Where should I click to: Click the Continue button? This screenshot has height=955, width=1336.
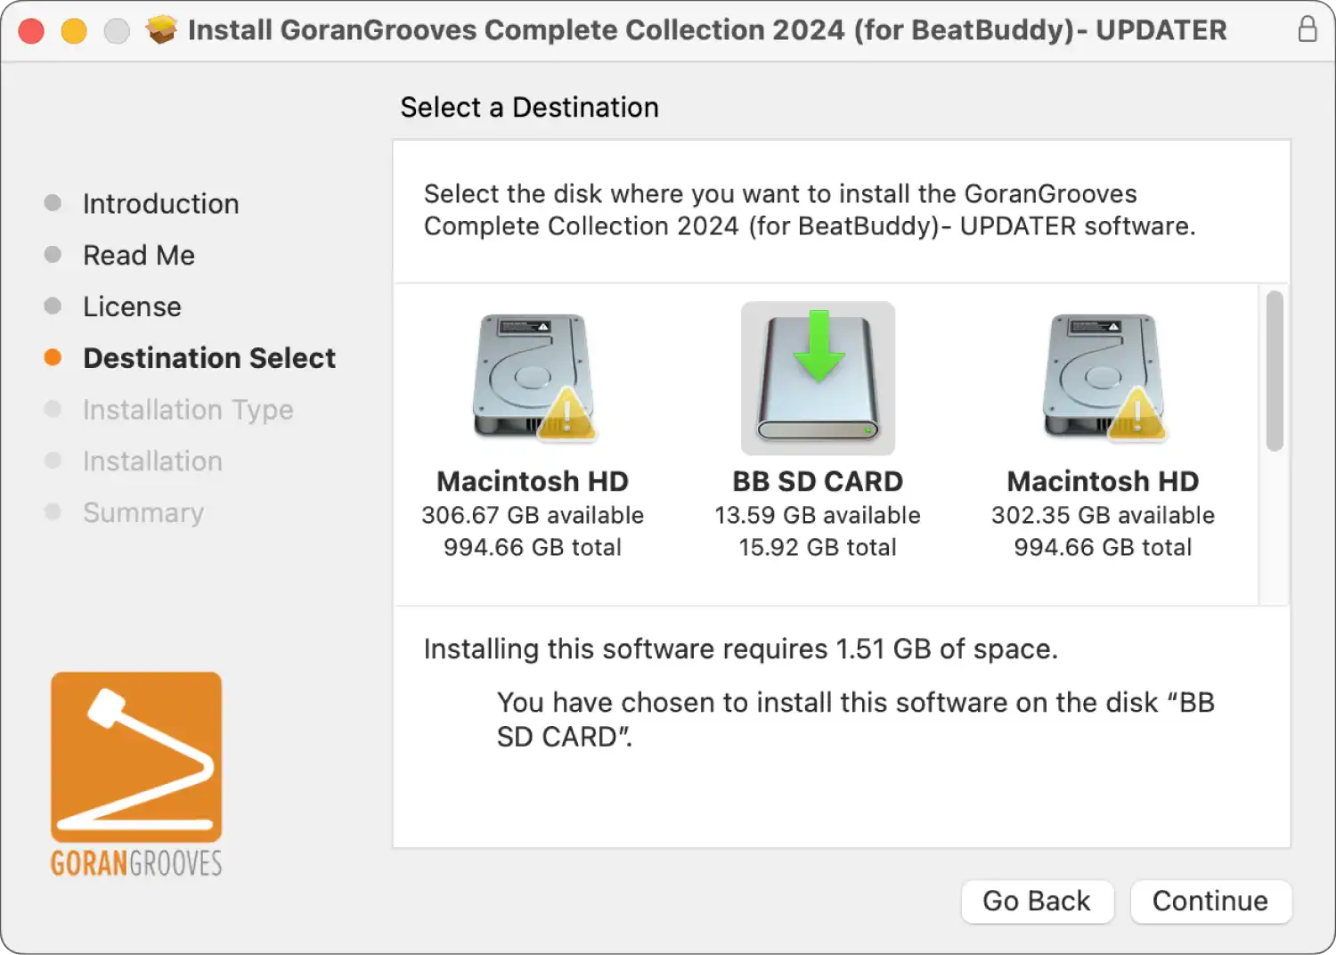(x=1210, y=901)
